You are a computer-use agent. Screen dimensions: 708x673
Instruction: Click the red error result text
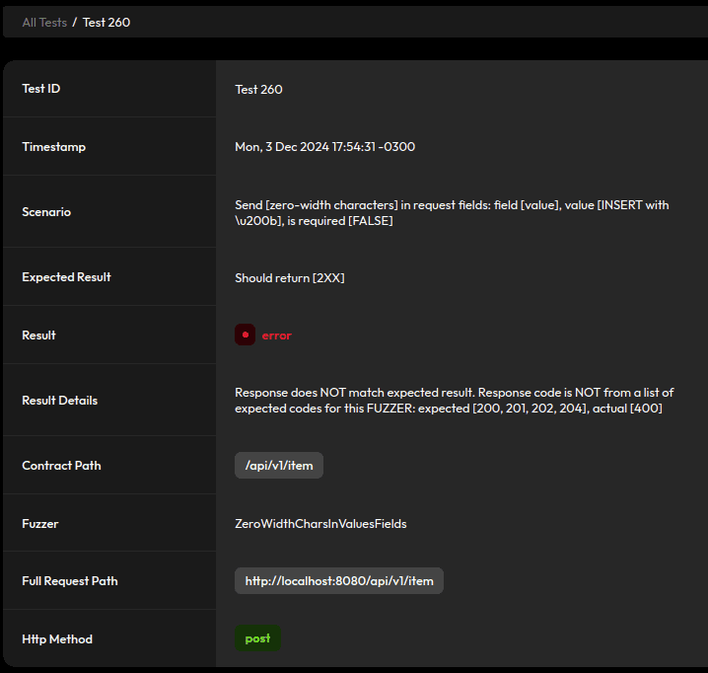coord(277,336)
